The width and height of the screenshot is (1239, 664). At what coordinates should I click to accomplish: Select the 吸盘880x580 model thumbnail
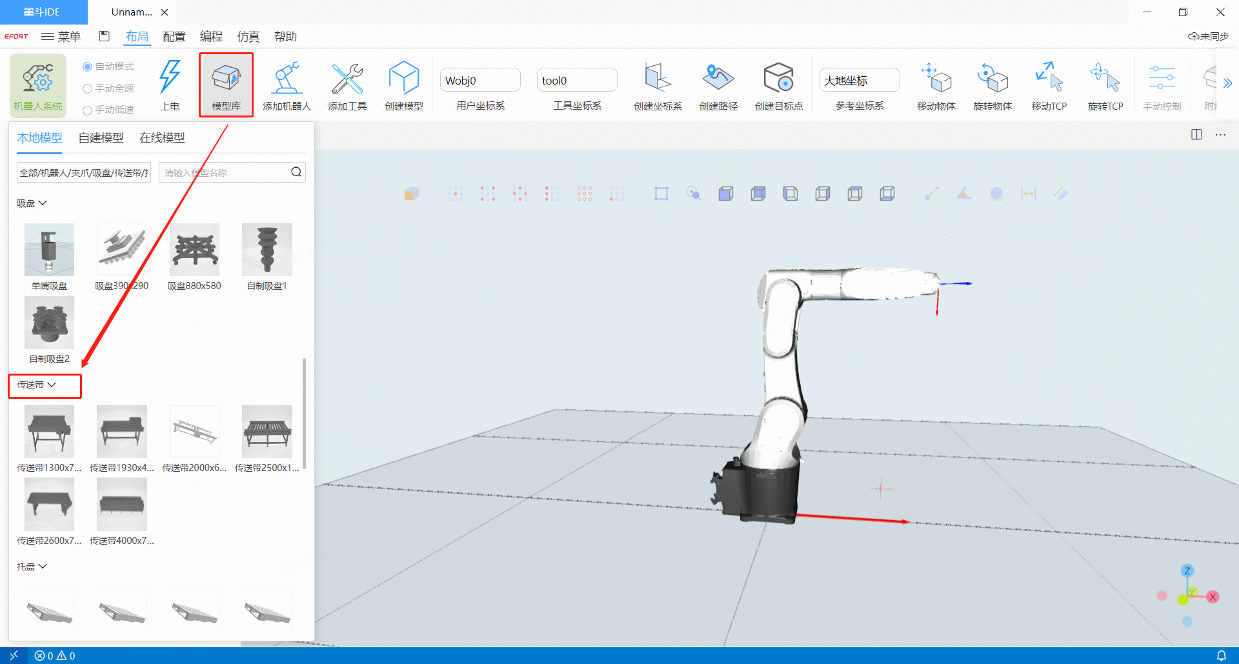tap(194, 250)
